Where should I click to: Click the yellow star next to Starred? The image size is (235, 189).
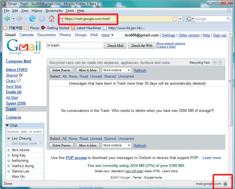tap(21, 75)
